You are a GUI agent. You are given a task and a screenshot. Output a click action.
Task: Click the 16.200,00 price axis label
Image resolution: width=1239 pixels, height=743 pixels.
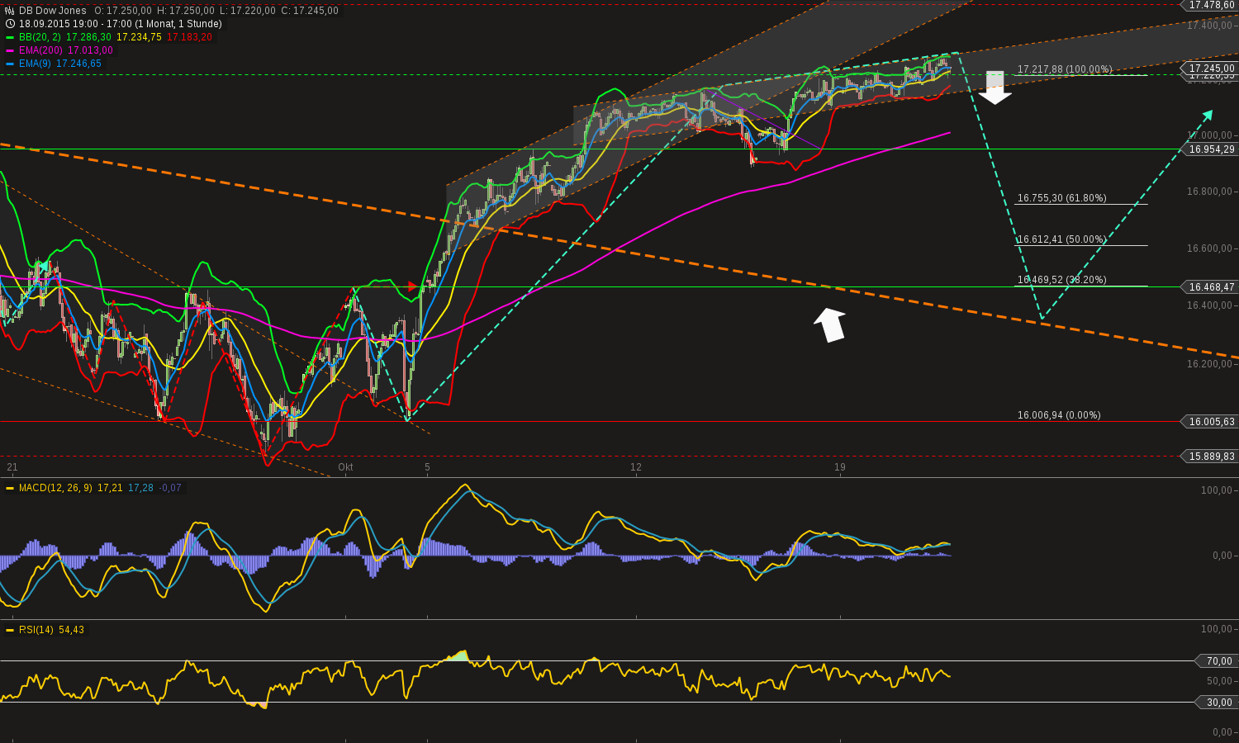pyautogui.click(x=1209, y=364)
